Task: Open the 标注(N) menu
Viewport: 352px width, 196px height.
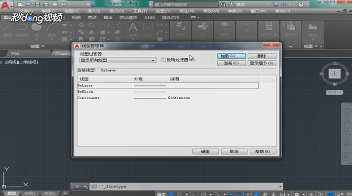Action: [187, 11]
